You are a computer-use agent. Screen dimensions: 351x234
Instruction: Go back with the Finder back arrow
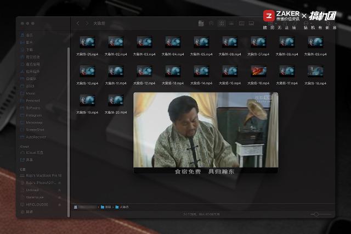[78, 23]
